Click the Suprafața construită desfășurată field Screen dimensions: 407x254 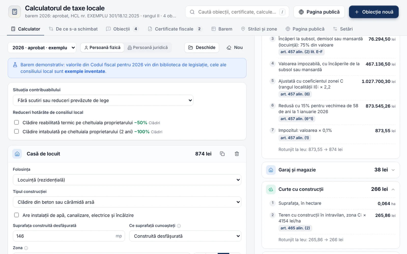click(x=69, y=236)
